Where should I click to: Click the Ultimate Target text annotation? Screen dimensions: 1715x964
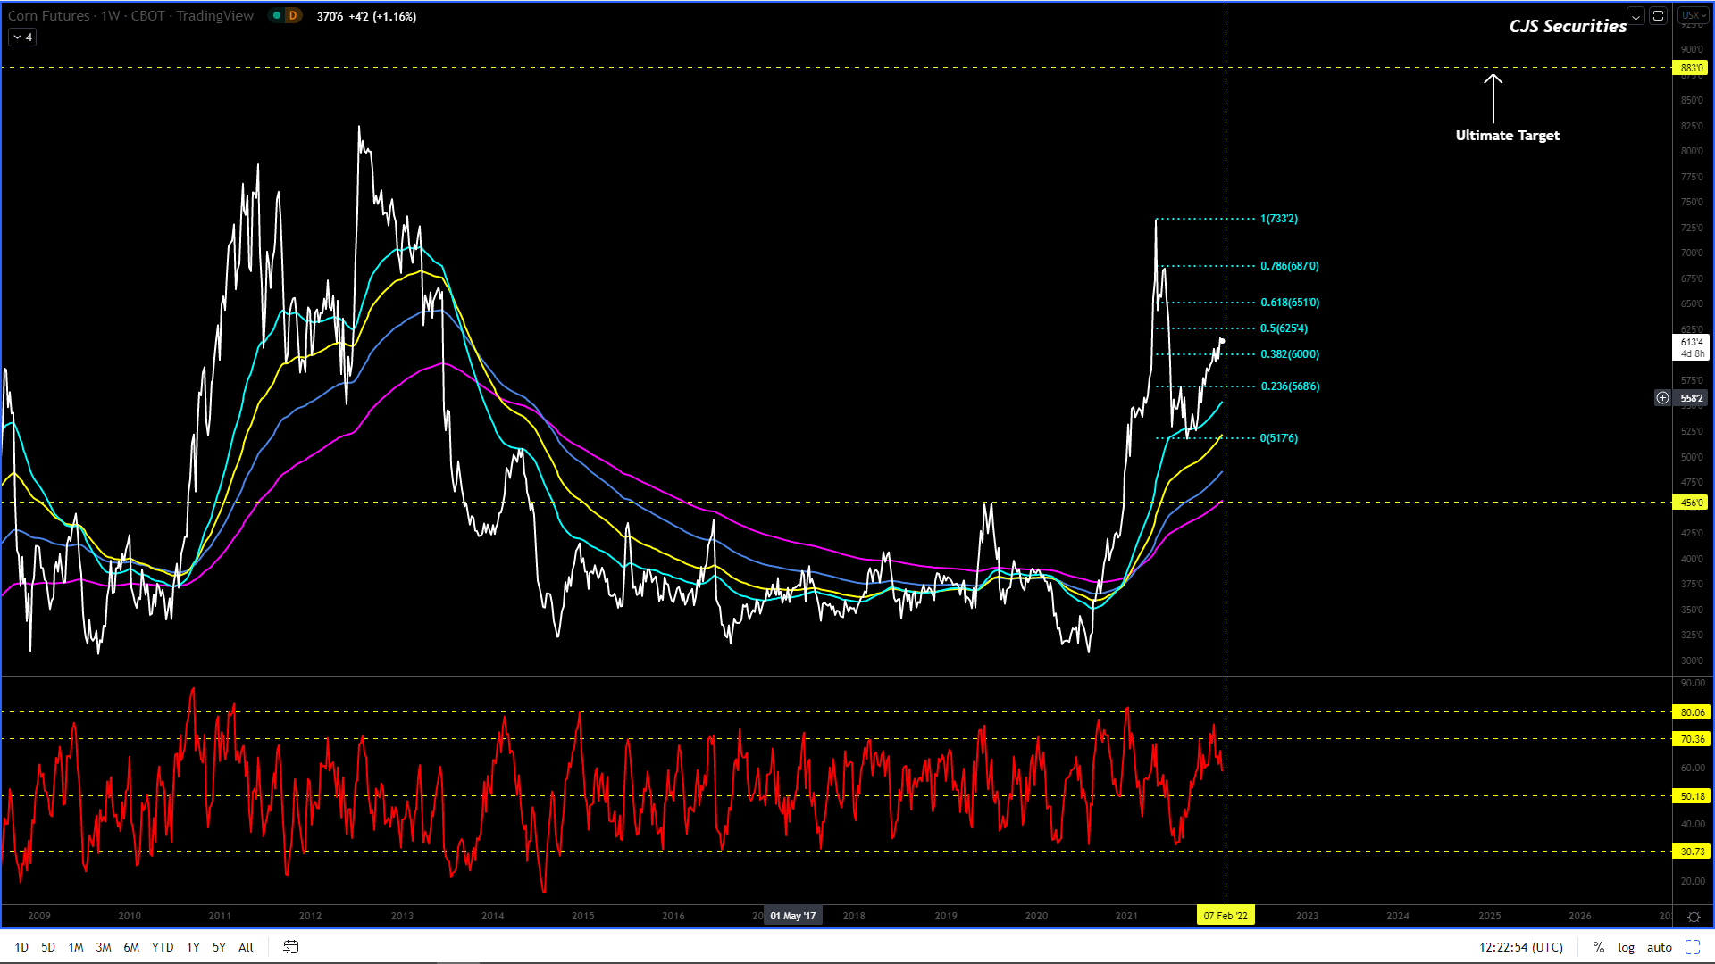pyautogui.click(x=1507, y=136)
